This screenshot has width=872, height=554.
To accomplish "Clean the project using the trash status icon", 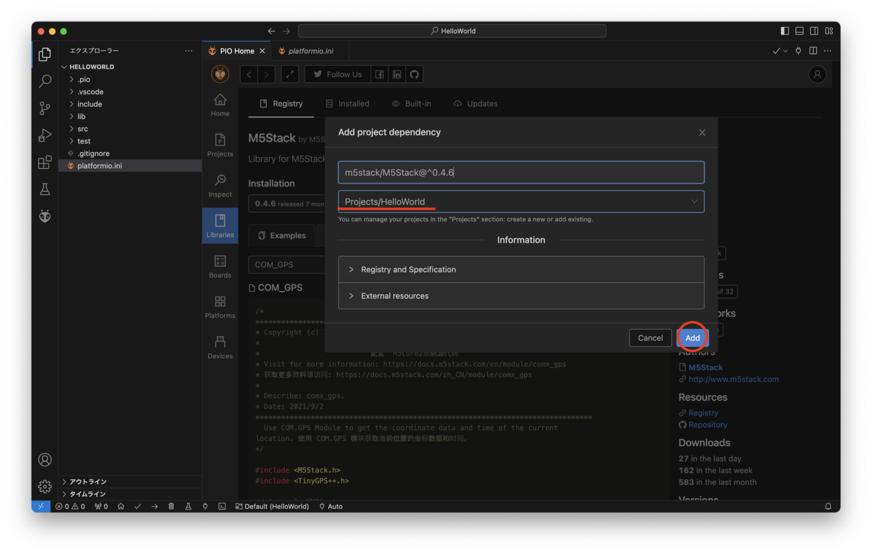I will (171, 506).
